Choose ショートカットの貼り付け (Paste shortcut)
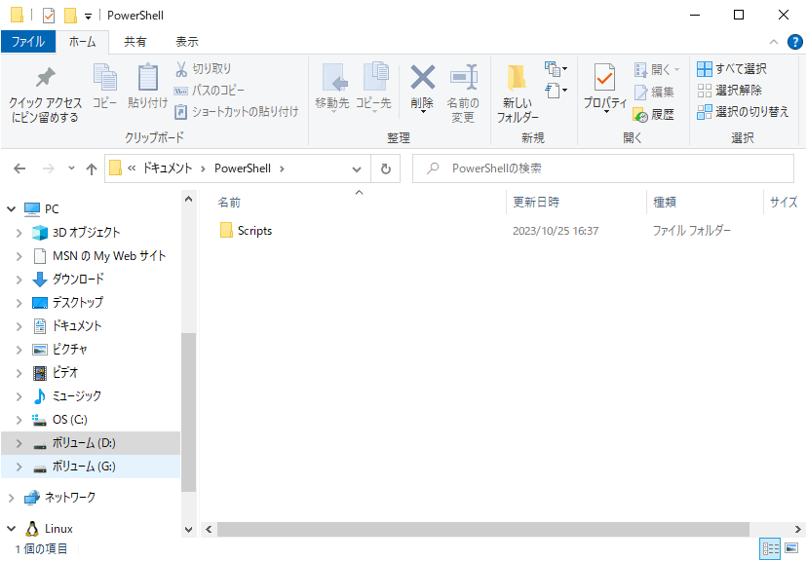 237,112
